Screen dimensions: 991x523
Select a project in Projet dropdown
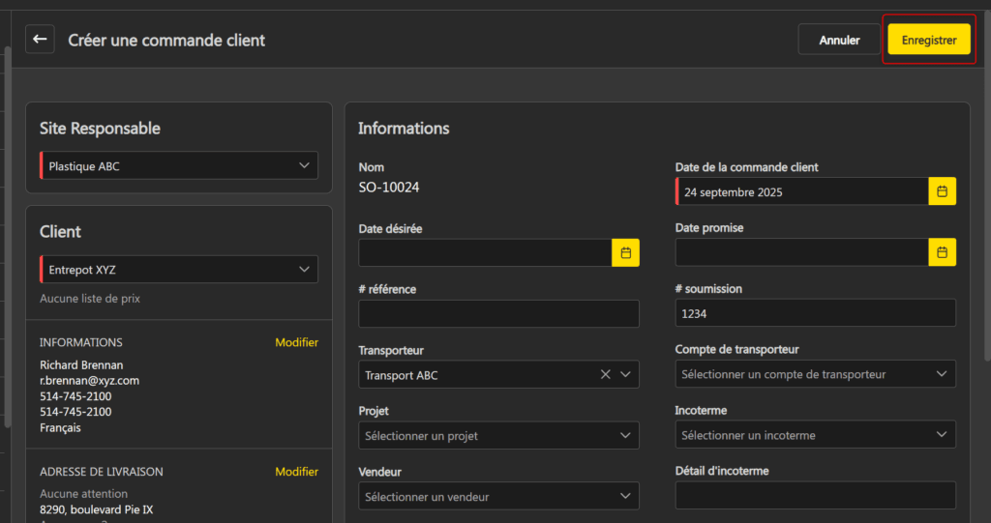498,436
